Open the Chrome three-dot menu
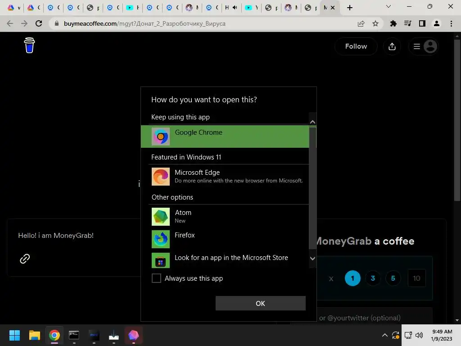461x346 pixels. [x=451, y=23]
